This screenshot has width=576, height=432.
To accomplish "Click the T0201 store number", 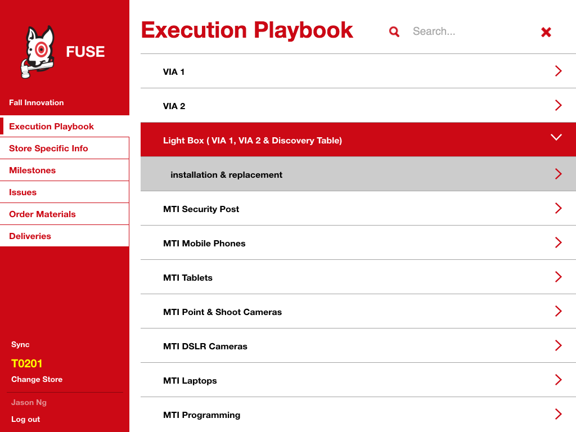I will (27, 363).
